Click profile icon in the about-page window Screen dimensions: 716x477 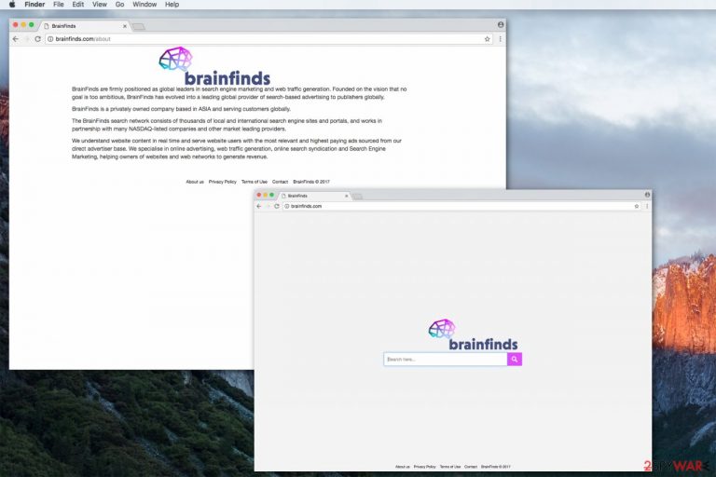click(501, 24)
